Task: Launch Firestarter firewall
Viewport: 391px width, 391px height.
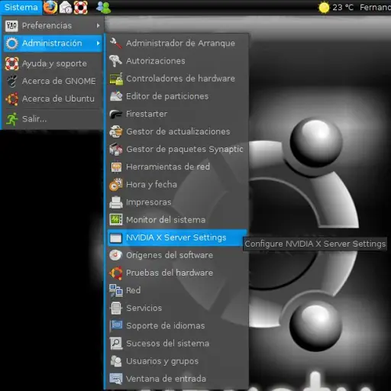Action: pos(177,114)
